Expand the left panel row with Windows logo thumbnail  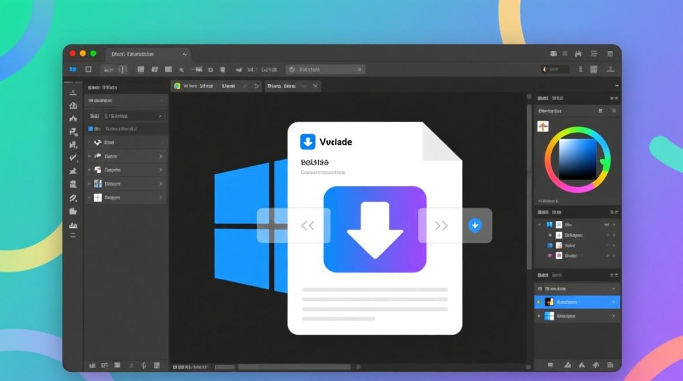click(x=161, y=198)
